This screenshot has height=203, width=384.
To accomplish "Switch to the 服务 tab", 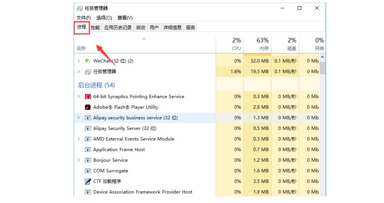I will point(191,28).
